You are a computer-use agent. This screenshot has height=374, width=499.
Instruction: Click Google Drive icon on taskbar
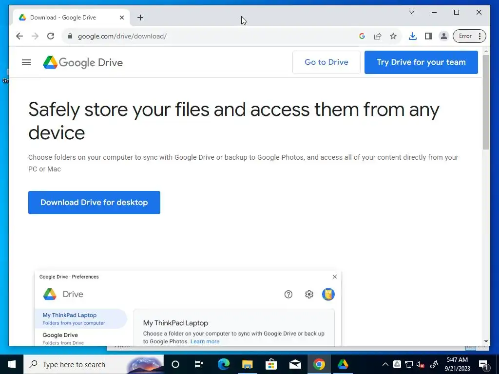pyautogui.click(x=343, y=364)
